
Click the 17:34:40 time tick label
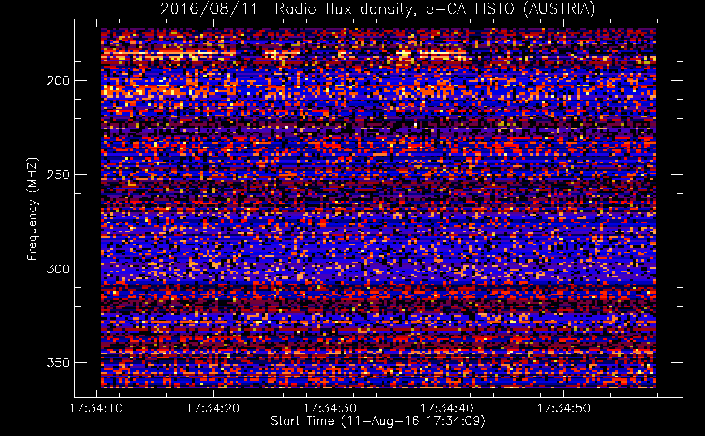point(447,409)
